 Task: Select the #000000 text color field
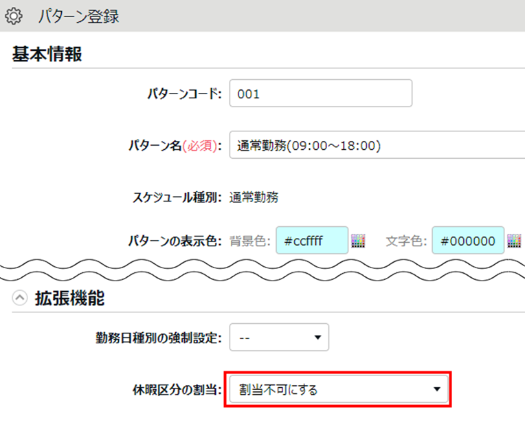click(468, 240)
